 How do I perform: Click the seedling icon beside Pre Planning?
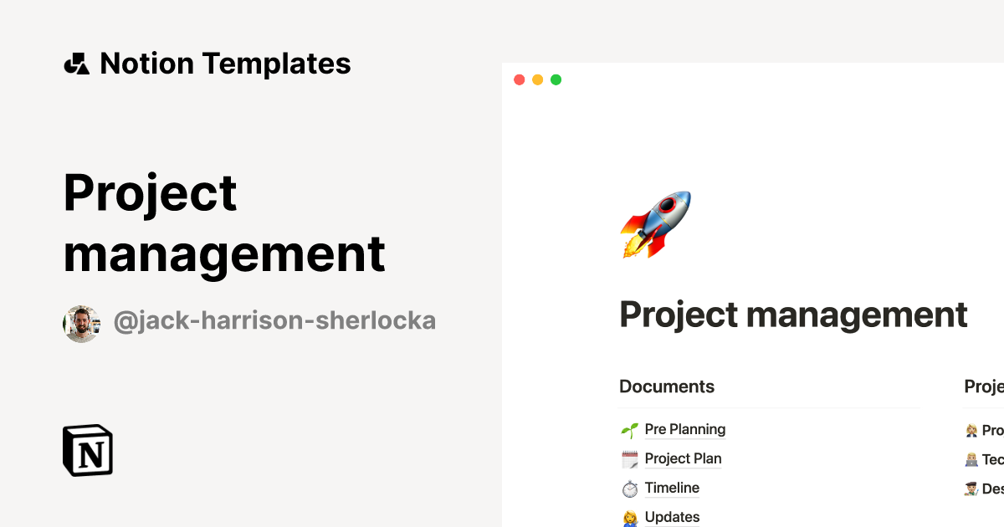[x=629, y=430]
